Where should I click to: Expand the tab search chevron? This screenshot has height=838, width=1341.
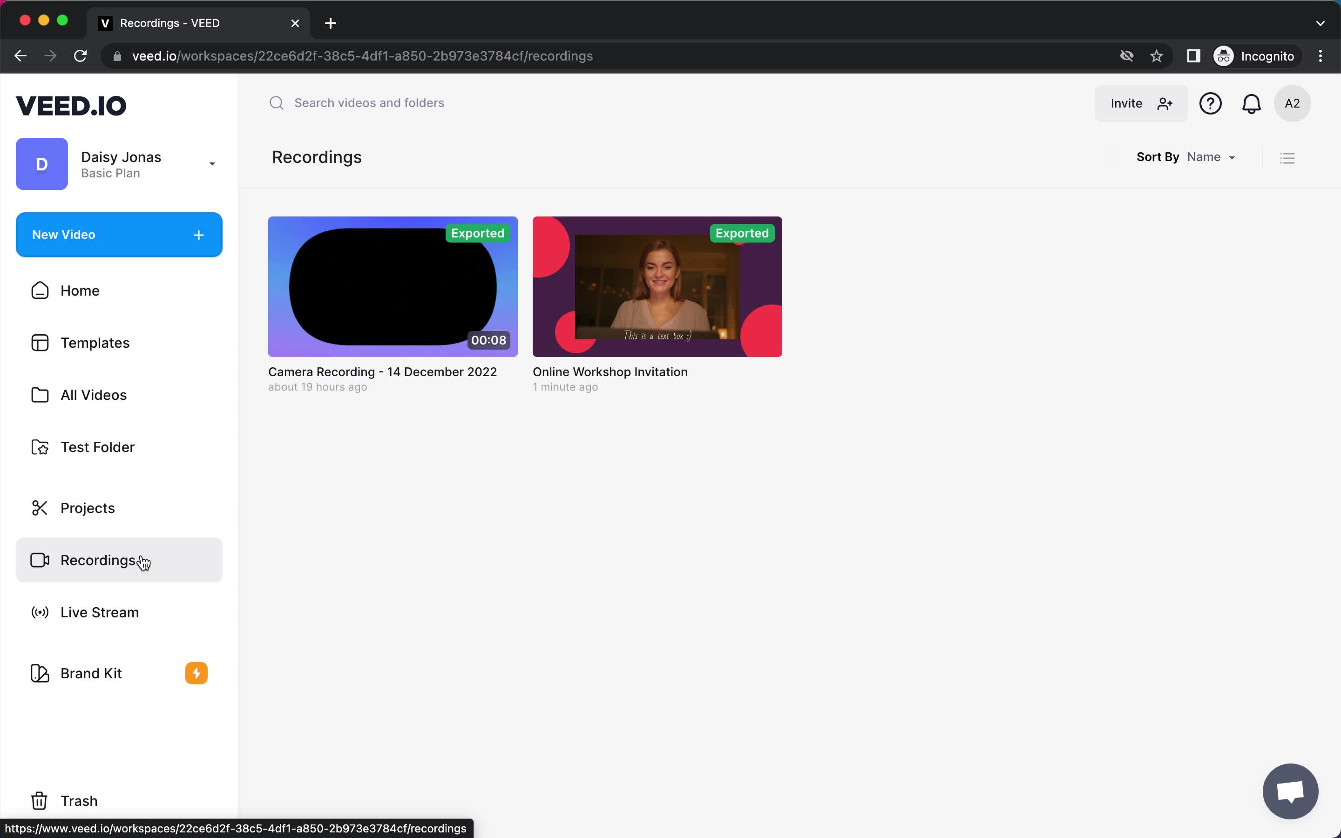[x=1321, y=23]
